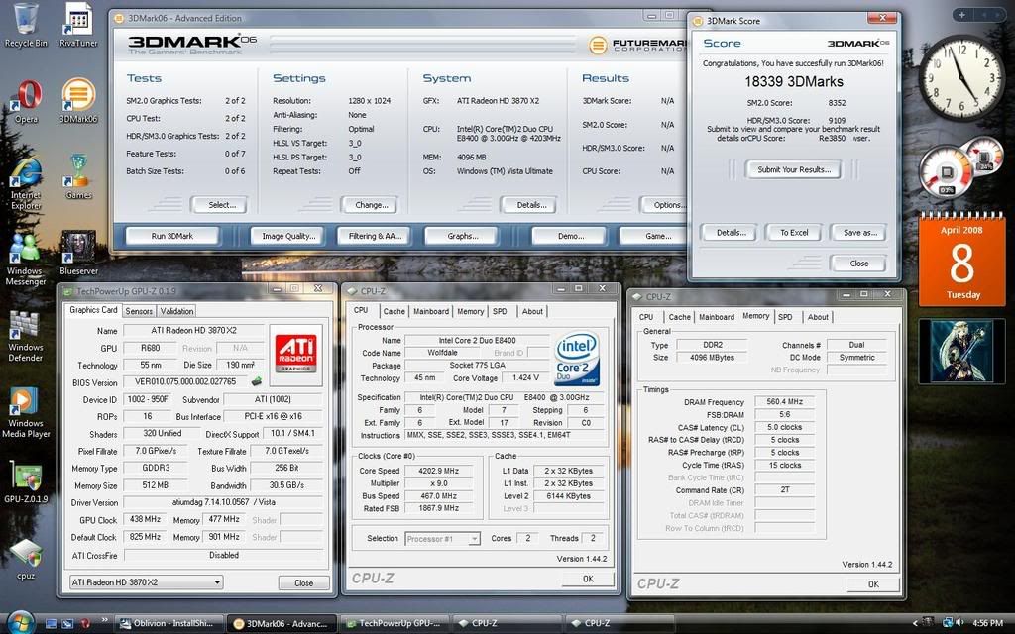Click the Windows Start orb
Viewport: 1015px width, 634px height.
19,622
